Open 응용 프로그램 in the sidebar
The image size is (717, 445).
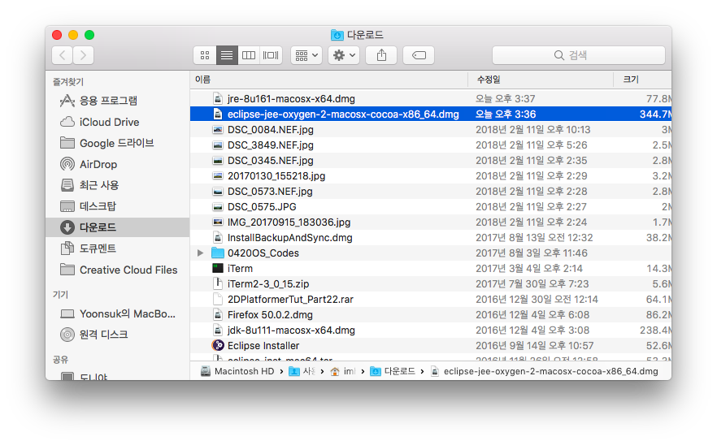[x=118, y=101]
